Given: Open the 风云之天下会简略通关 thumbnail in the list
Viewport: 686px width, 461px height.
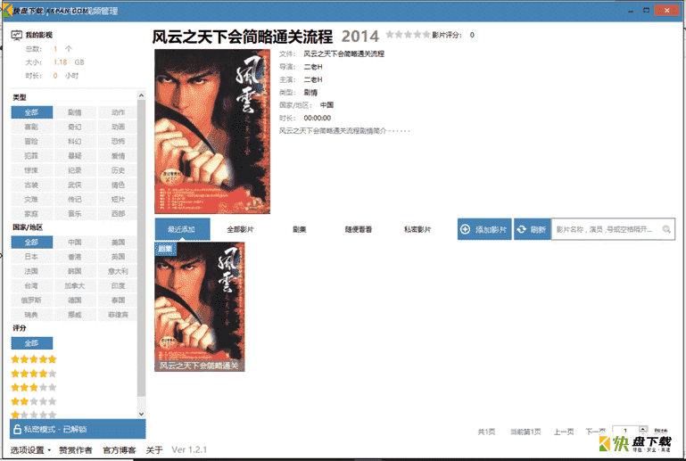Looking at the screenshot, I should (200, 307).
